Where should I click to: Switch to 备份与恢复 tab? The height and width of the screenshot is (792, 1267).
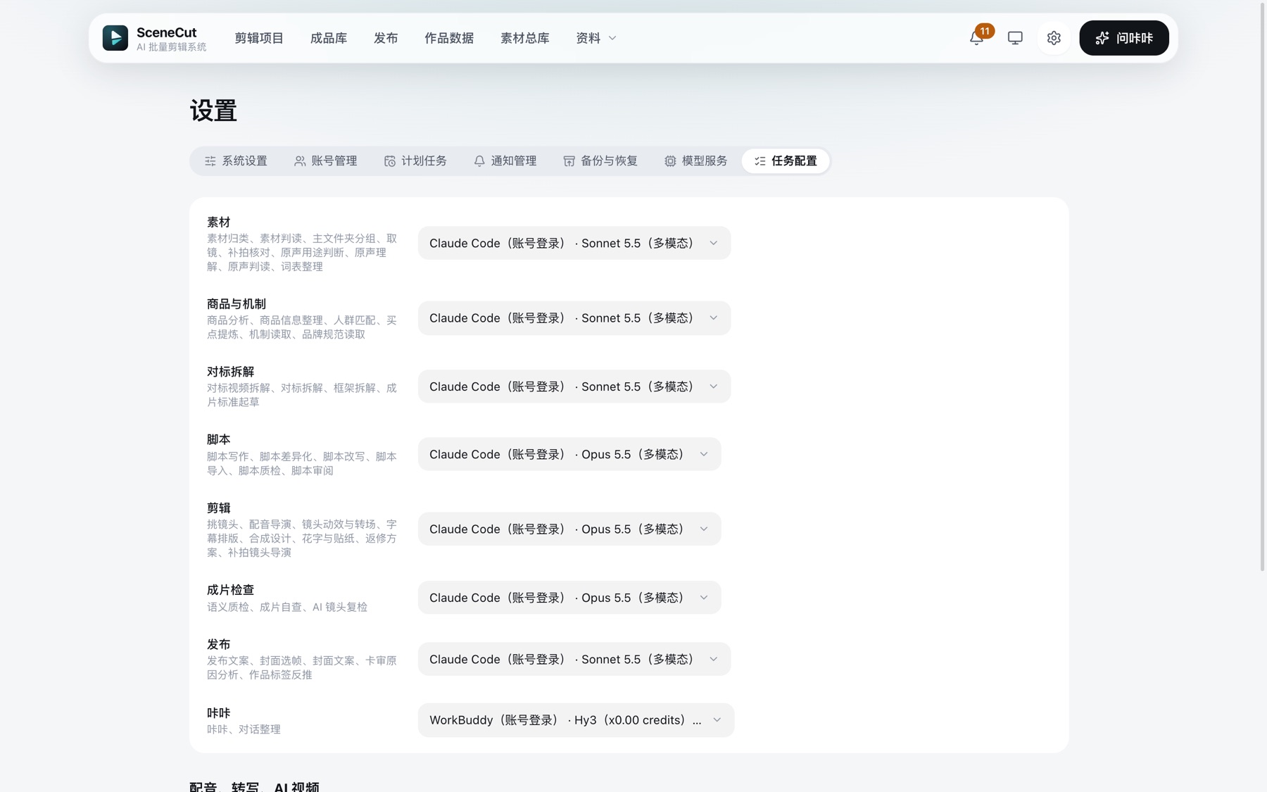point(600,161)
